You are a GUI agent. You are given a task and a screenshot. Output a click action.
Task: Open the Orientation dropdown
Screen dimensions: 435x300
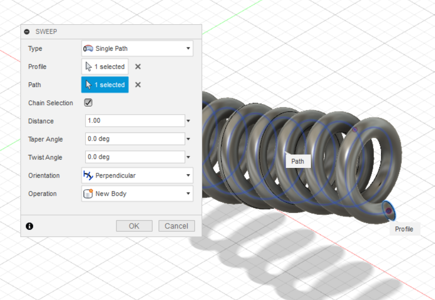tap(188, 175)
